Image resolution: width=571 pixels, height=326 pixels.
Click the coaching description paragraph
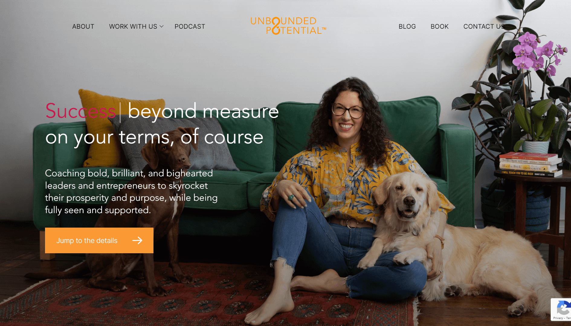(x=131, y=192)
